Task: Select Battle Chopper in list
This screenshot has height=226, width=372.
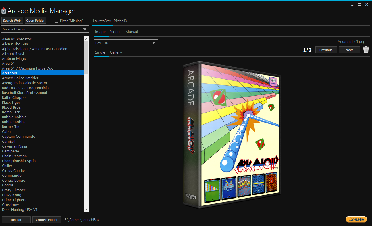Action: 43,98
